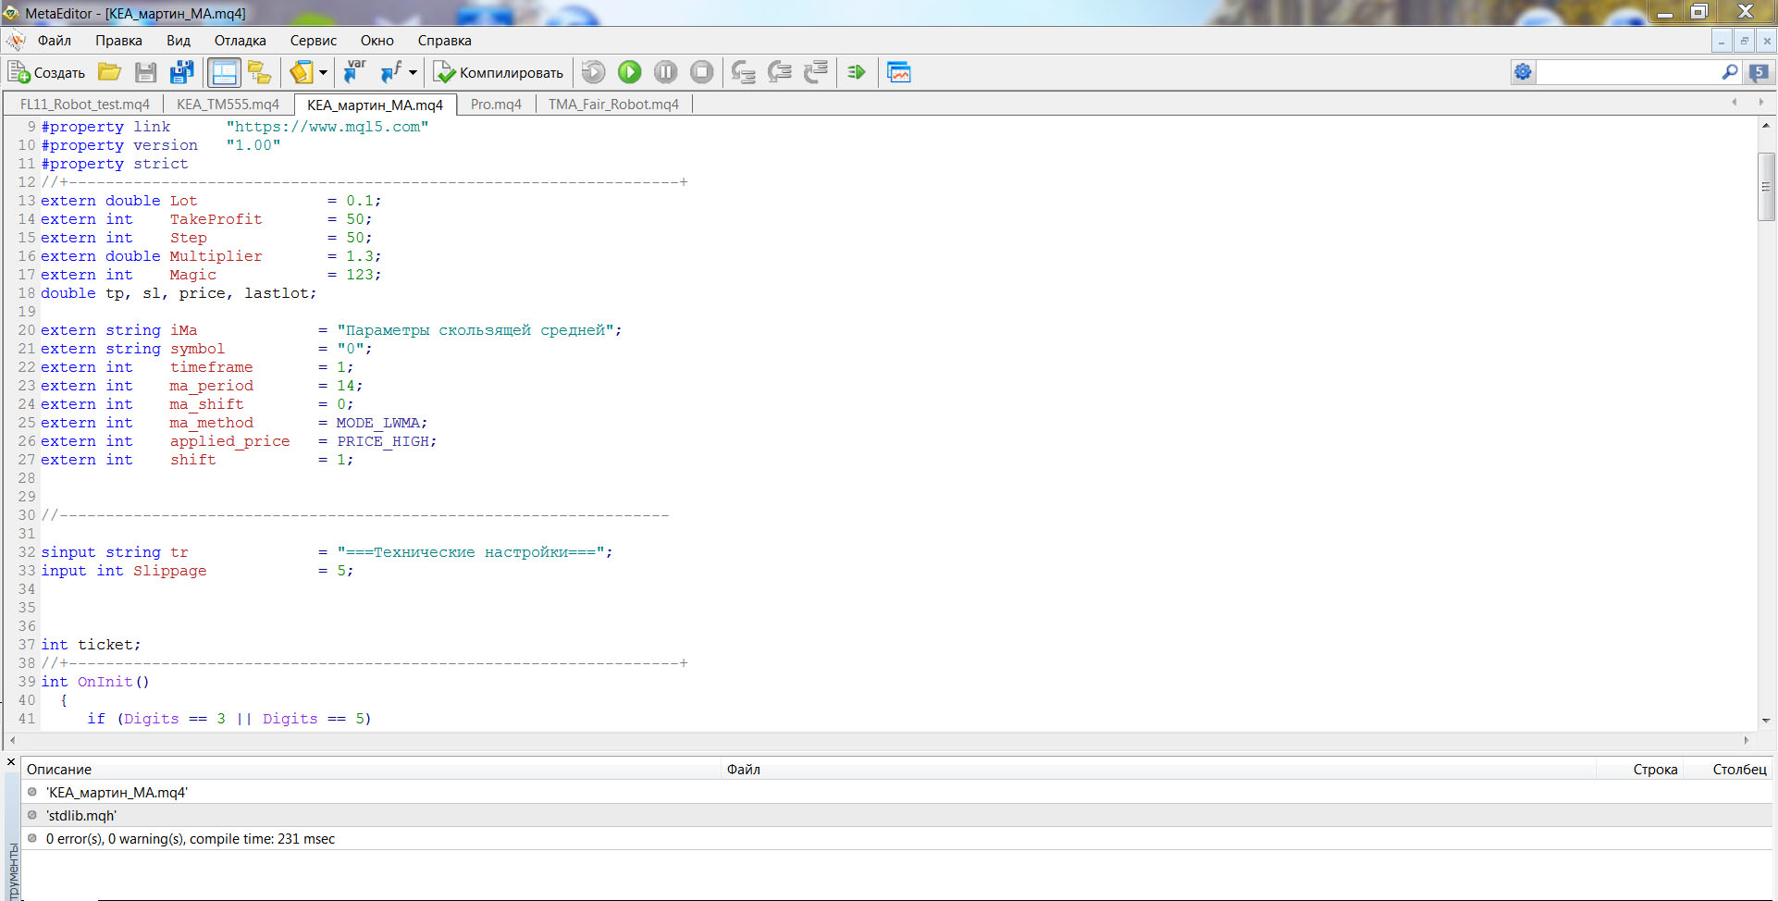
Task: Open the Файл menu
Action: pyautogui.click(x=55, y=41)
